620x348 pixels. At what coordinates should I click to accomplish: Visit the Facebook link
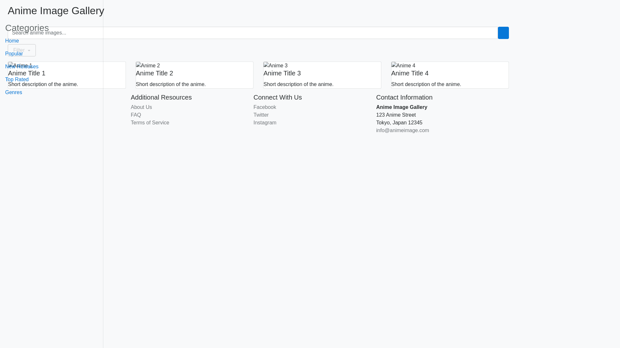[264, 107]
